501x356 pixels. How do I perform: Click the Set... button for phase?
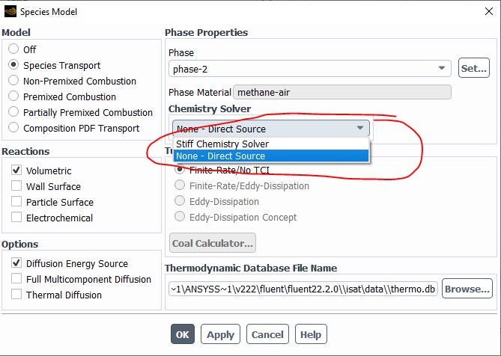(x=473, y=69)
